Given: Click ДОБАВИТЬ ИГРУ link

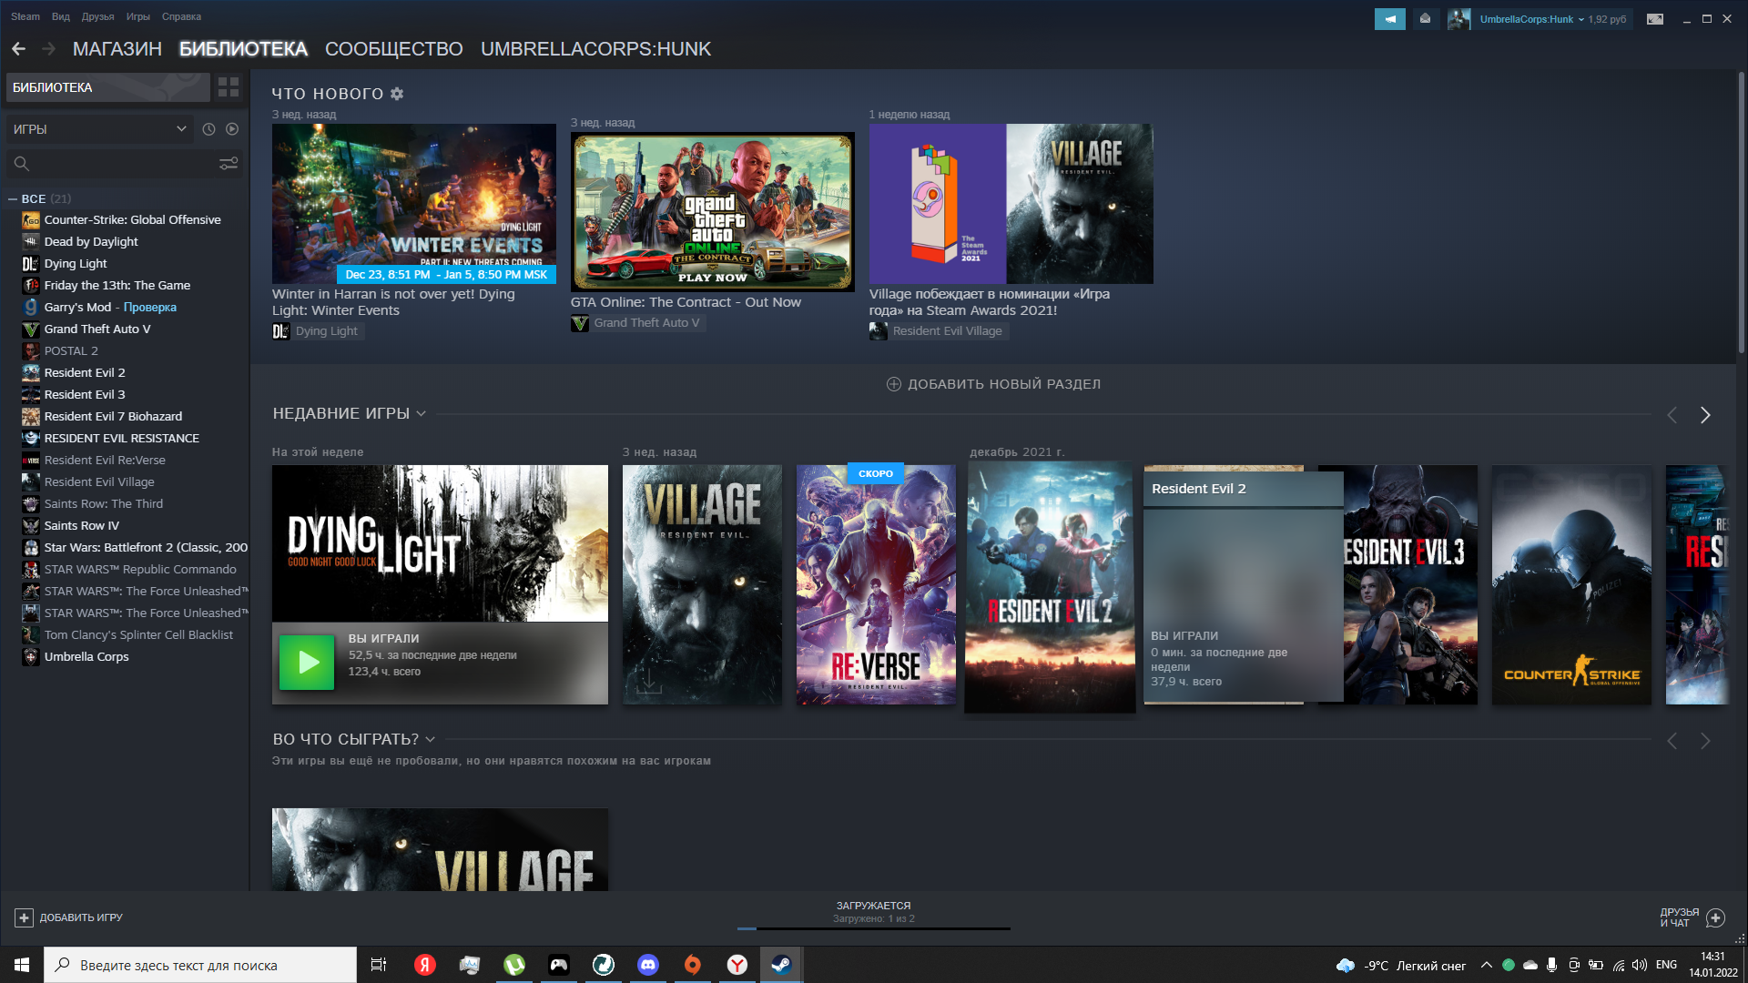Looking at the screenshot, I should click(81, 917).
